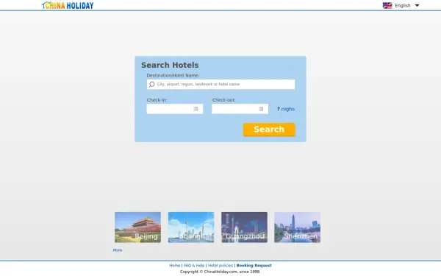Open the Check-in calendar icon
441x276 pixels.
(x=196, y=109)
